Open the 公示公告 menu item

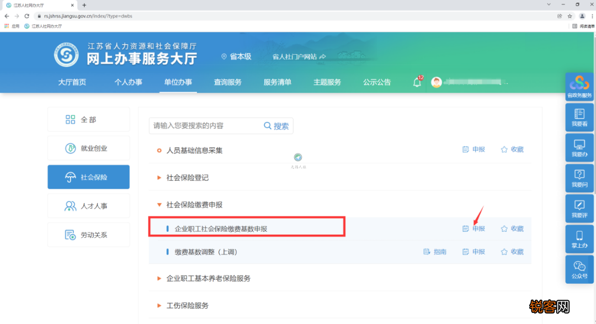[377, 82]
